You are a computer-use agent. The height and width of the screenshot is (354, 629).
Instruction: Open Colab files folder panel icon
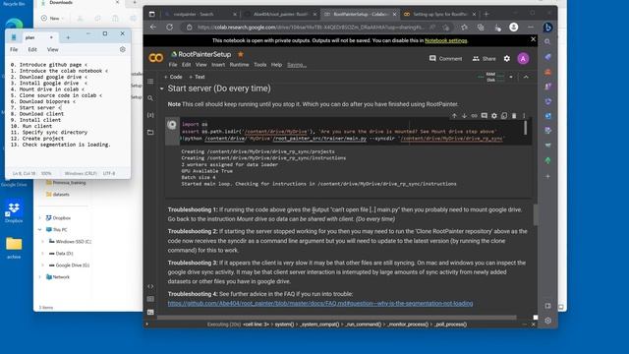(x=150, y=132)
